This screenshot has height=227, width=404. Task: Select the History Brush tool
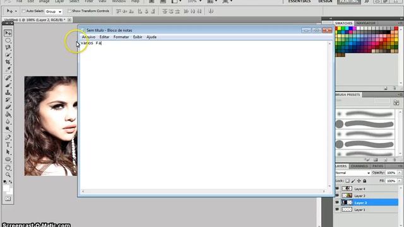pos(8,100)
